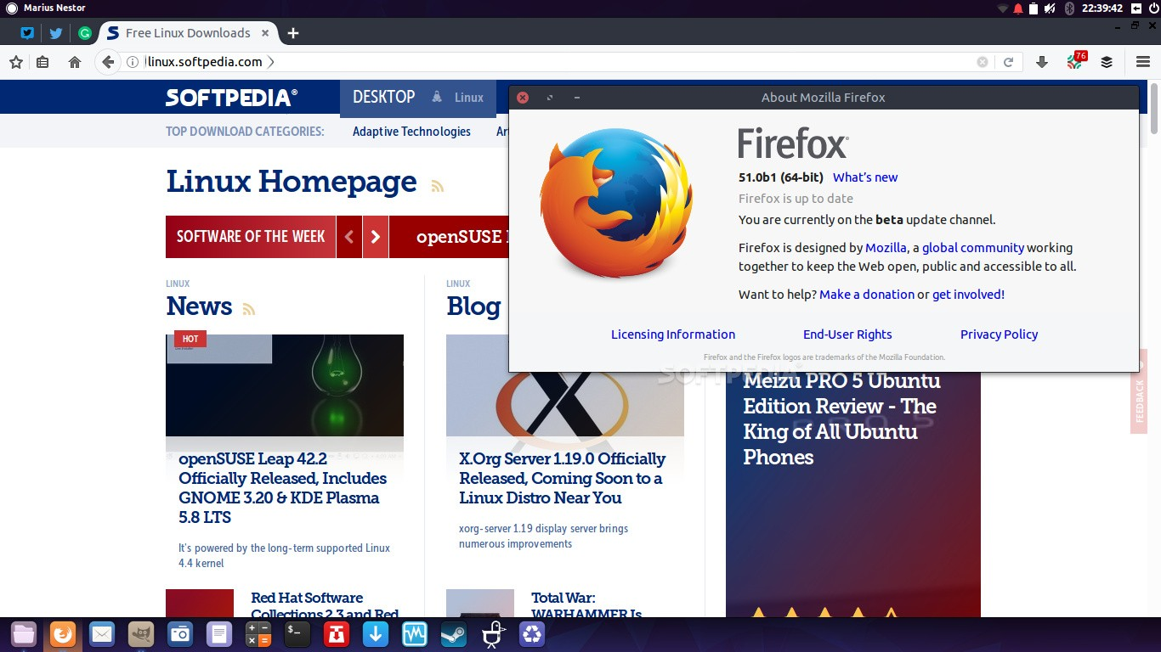Open the Blog section heading
Screen dimensions: 1161x652
[x=473, y=306]
